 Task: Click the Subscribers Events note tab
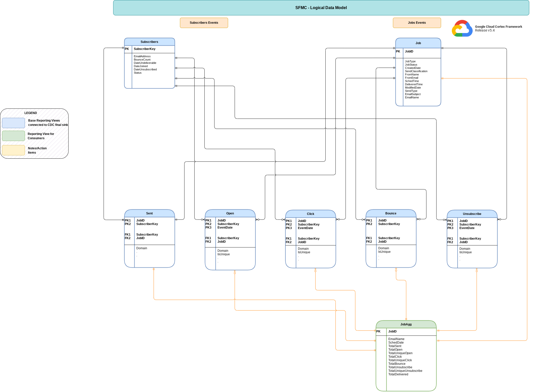(204, 23)
